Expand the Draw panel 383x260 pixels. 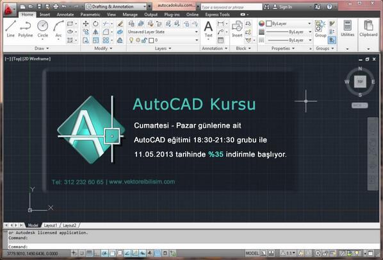tap(42, 49)
